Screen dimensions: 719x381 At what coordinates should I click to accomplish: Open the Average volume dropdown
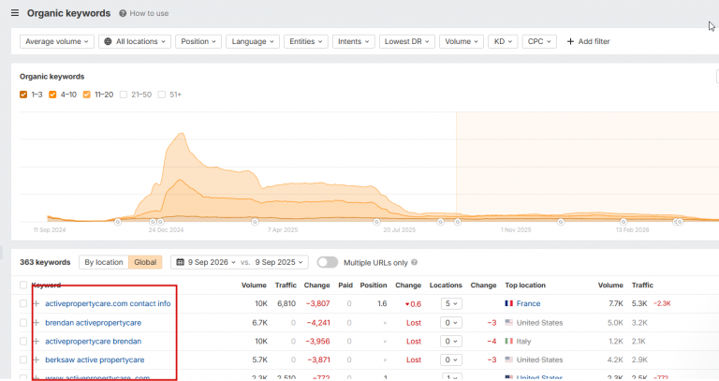[x=57, y=41]
